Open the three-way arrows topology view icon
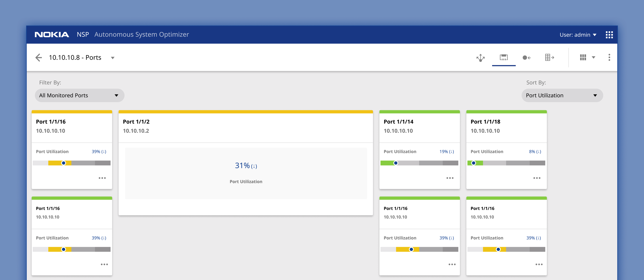This screenshot has height=280, width=644. coord(481,58)
